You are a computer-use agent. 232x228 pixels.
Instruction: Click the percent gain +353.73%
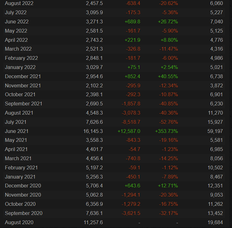point(166,131)
